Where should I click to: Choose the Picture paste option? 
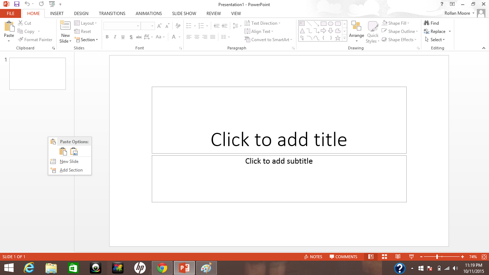pos(74,151)
